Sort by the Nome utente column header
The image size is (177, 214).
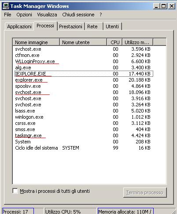coord(83,42)
